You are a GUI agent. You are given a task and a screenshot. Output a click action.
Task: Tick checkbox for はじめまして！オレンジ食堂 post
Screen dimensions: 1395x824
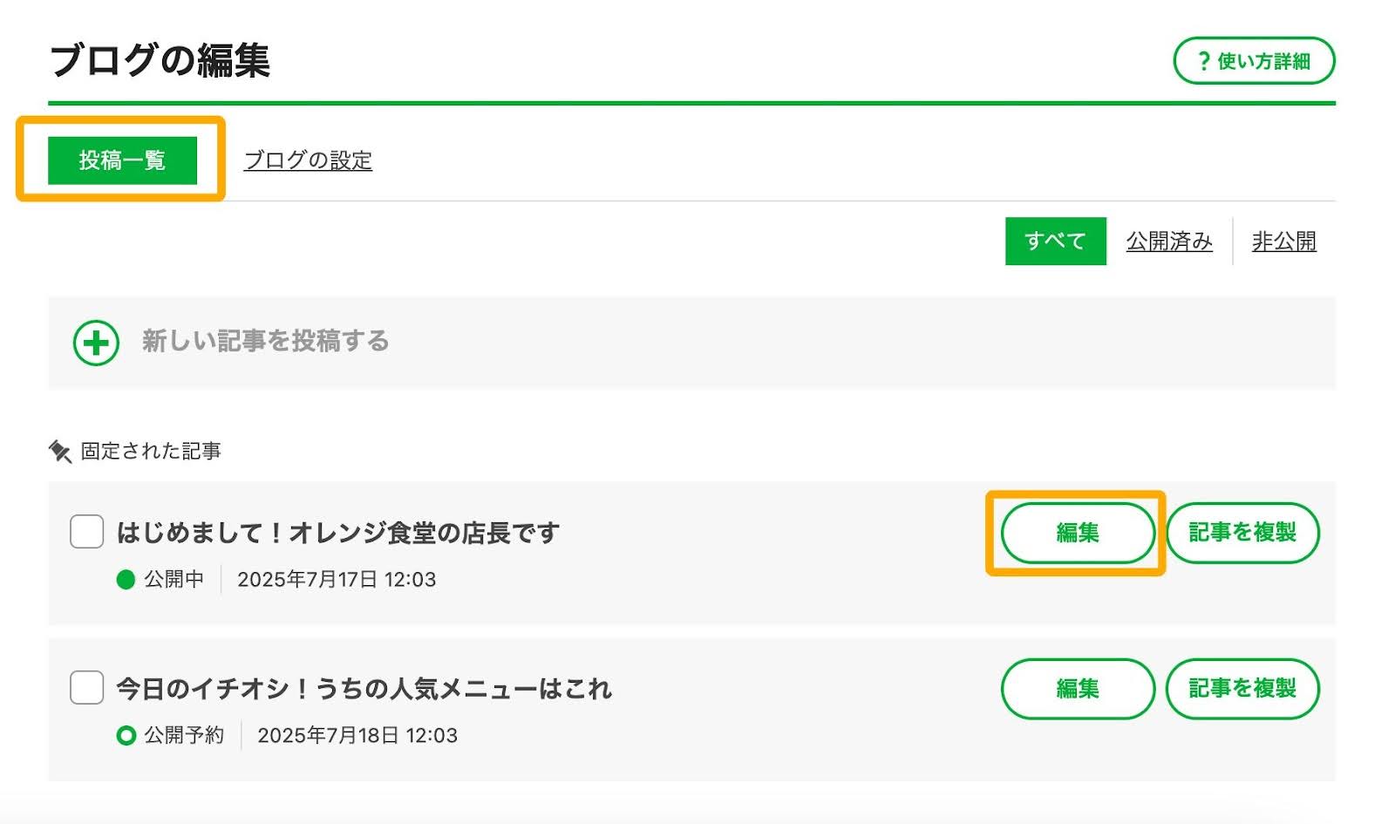(86, 532)
